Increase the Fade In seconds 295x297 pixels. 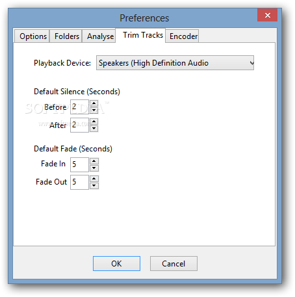(x=94, y=161)
